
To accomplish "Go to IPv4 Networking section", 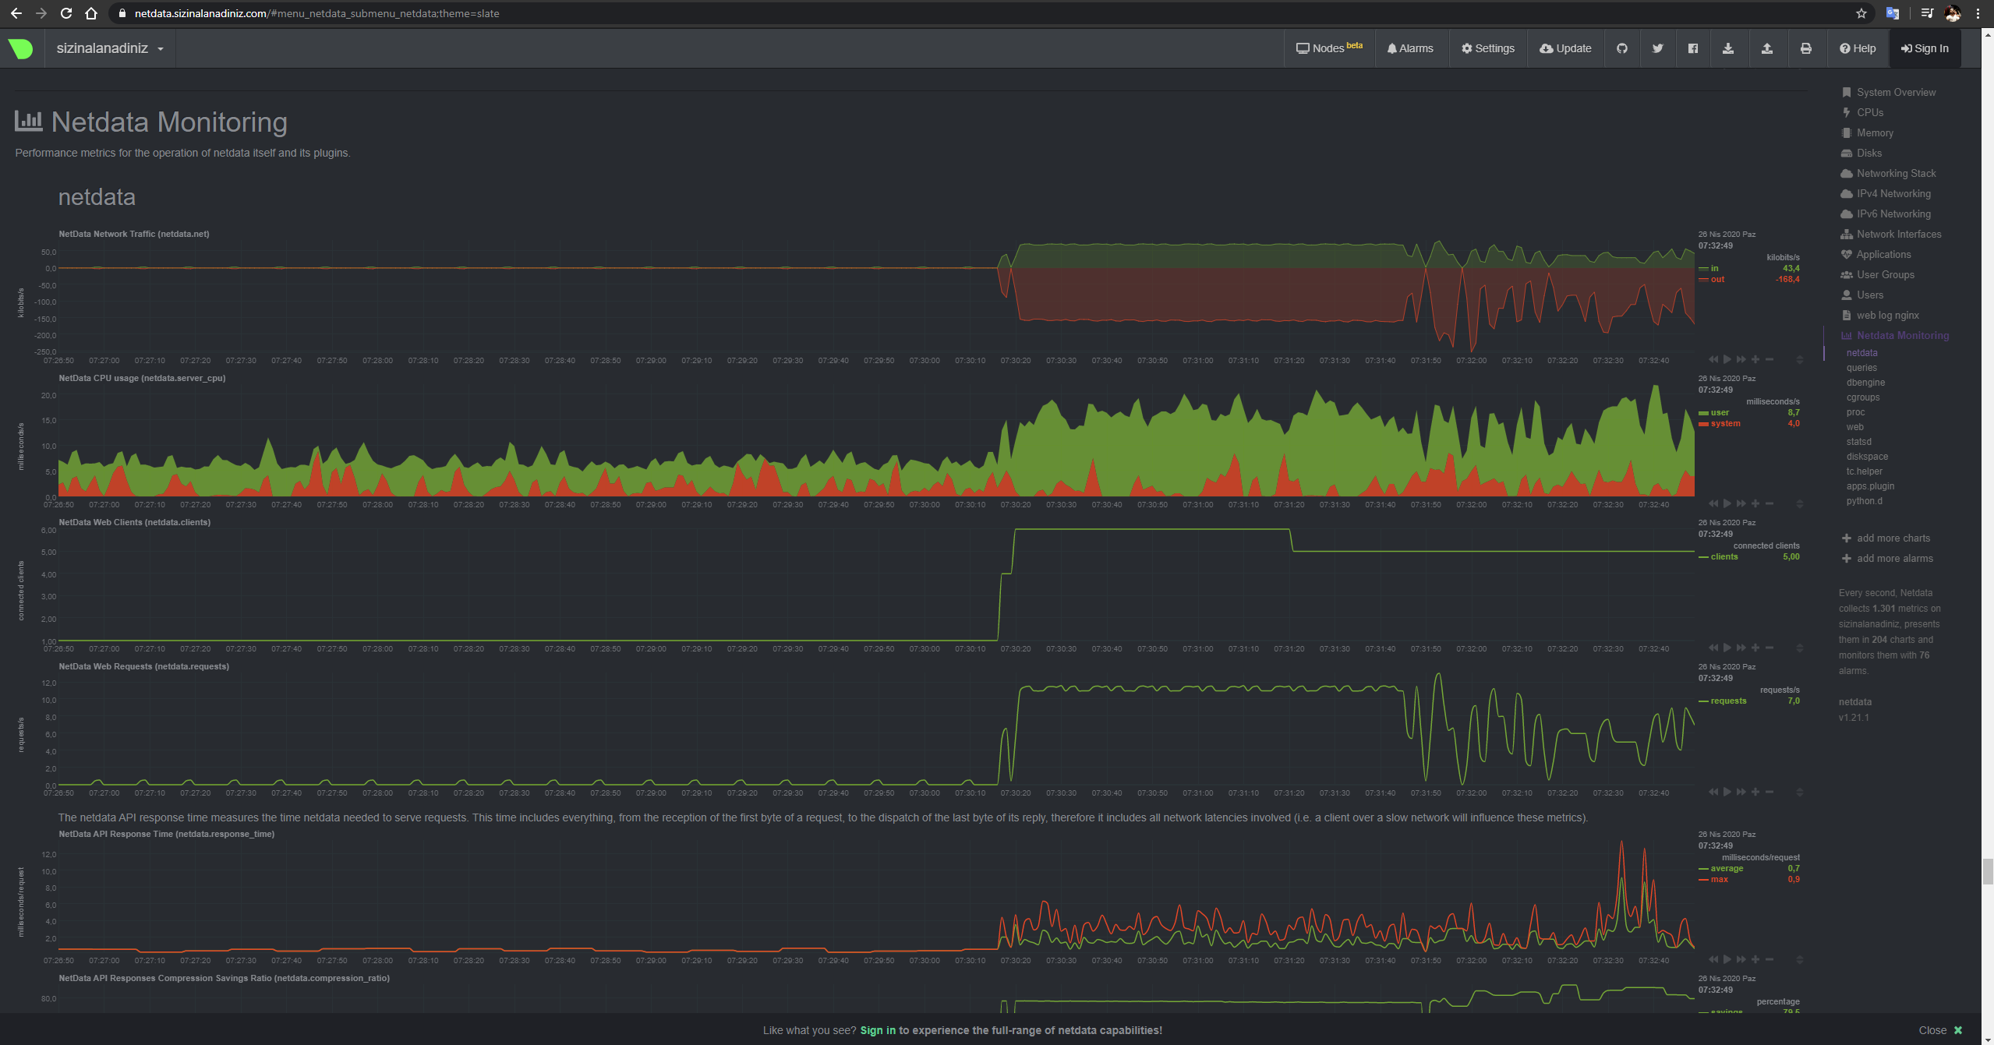I will pos(1893,193).
